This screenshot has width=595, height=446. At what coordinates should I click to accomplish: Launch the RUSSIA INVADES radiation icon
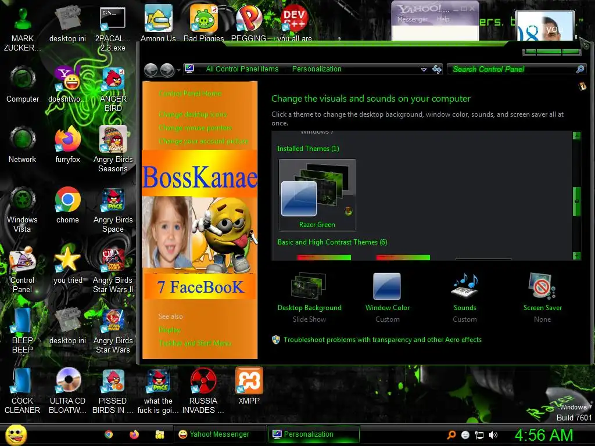[x=203, y=391]
